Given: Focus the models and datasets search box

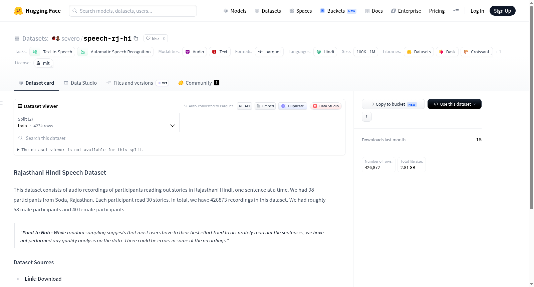Looking at the screenshot, I should click(x=133, y=11).
